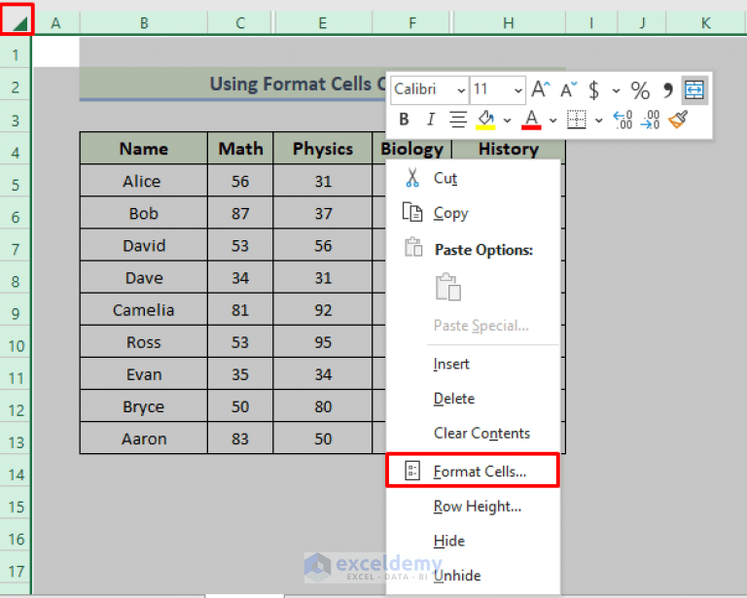Click Ross's Physics score 95
Screen dimensions: 747x598
[323, 342]
